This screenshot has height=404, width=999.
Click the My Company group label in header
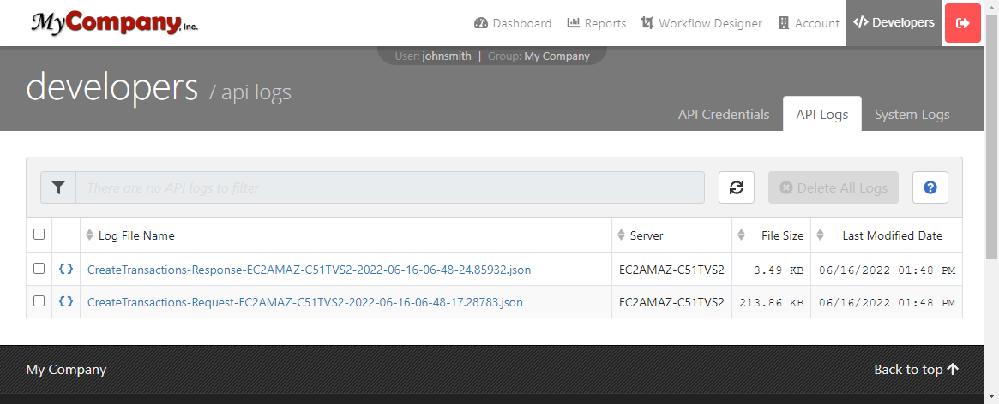(x=557, y=56)
